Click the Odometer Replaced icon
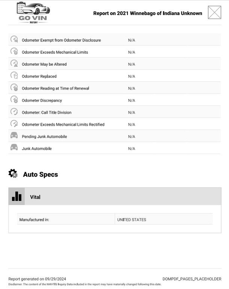The height and width of the screenshot is (289, 229). click(x=14, y=76)
